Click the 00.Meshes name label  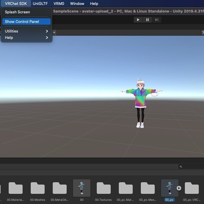click(38, 200)
